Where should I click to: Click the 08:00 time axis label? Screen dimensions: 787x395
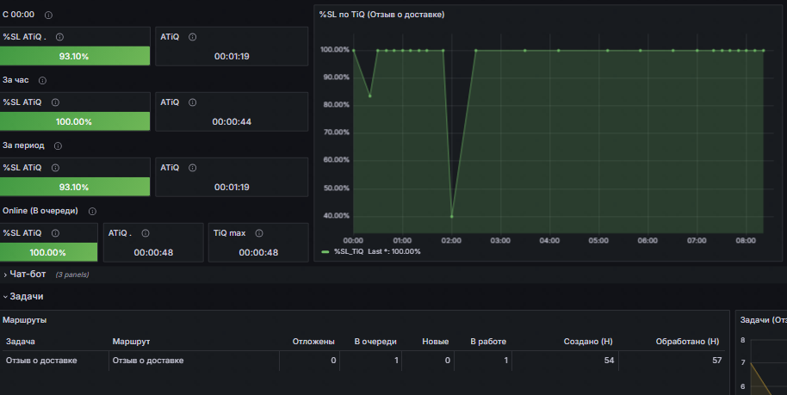click(746, 241)
